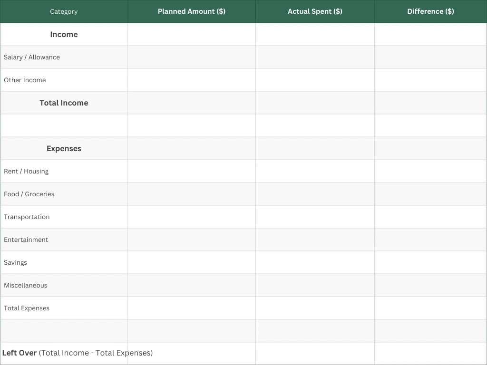Select Planned Amount cell for Entertainment
The width and height of the screenshot is (487, 365).
(x=192, y=240)
